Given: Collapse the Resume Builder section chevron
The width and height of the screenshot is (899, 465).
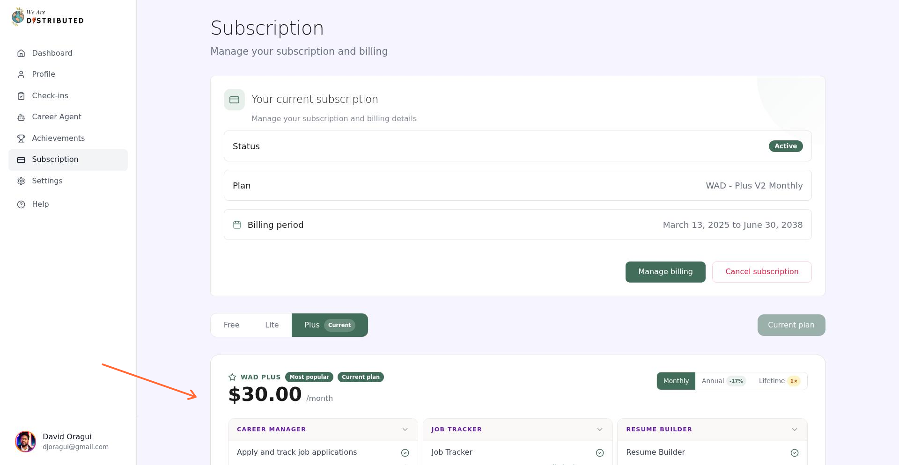Looking at the screenshot, I should pos(795,429).
